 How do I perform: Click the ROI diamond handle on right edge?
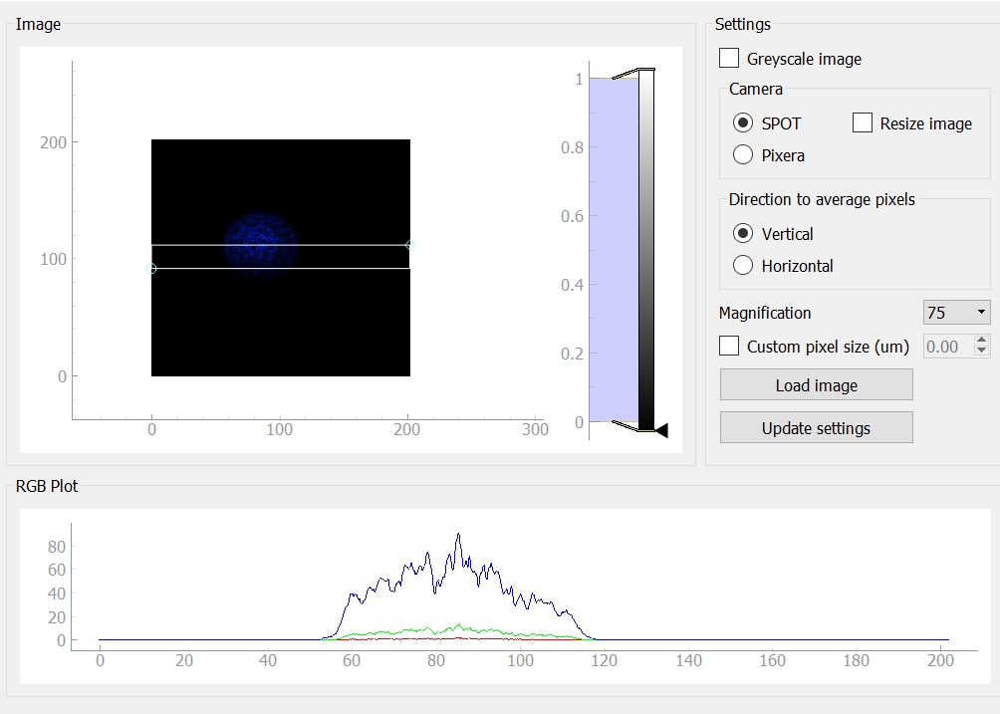409,245
